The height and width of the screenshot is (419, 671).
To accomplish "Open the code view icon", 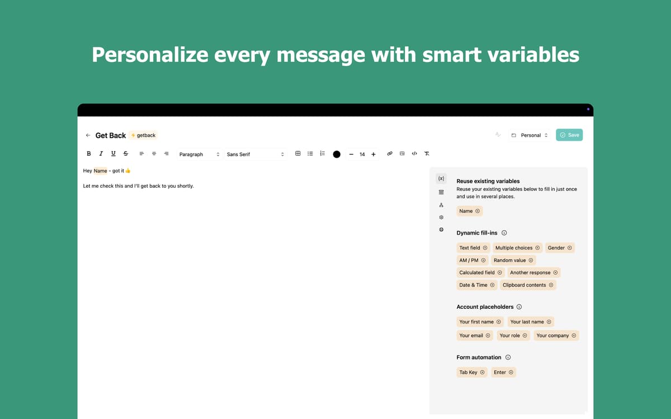I will point(414,154).
